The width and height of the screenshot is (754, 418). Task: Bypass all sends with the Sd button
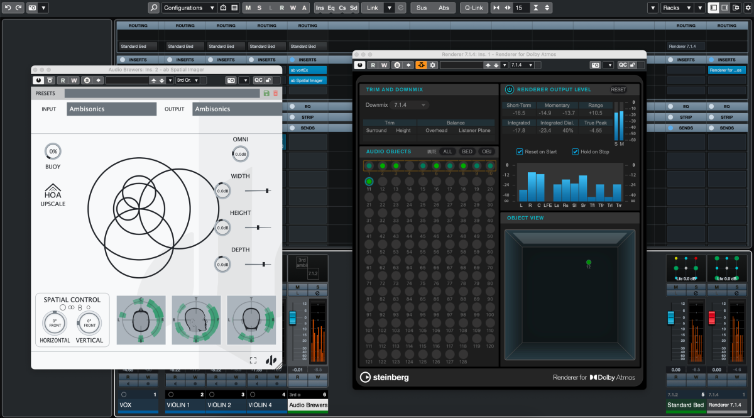click(354, 8)
